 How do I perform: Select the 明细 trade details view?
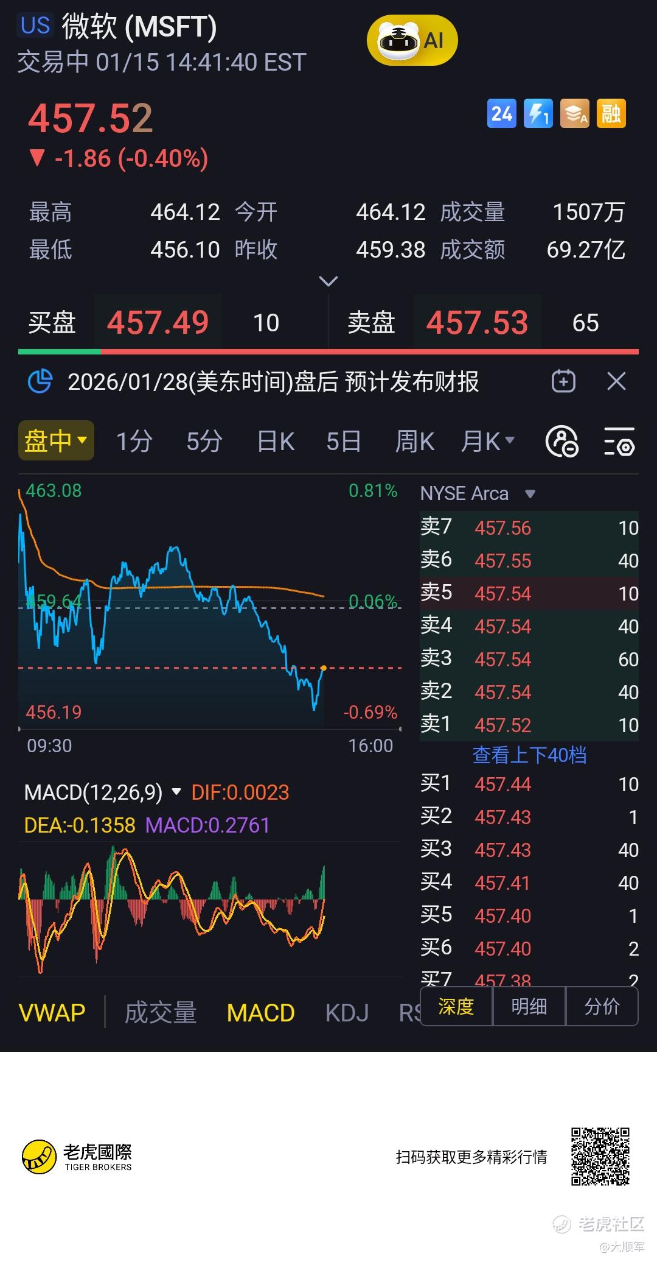[x=529, y=1007]
